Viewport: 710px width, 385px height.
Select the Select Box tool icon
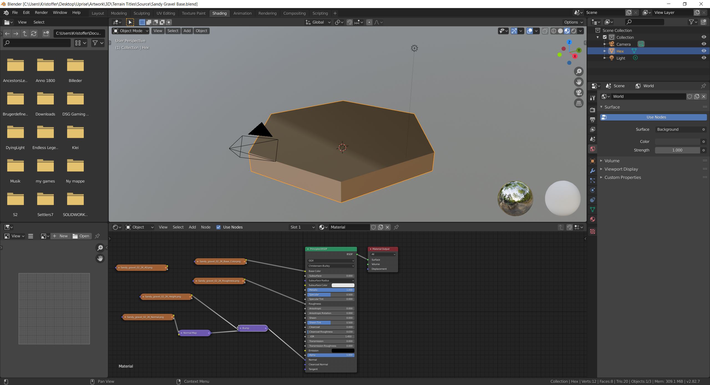[130, 22]
